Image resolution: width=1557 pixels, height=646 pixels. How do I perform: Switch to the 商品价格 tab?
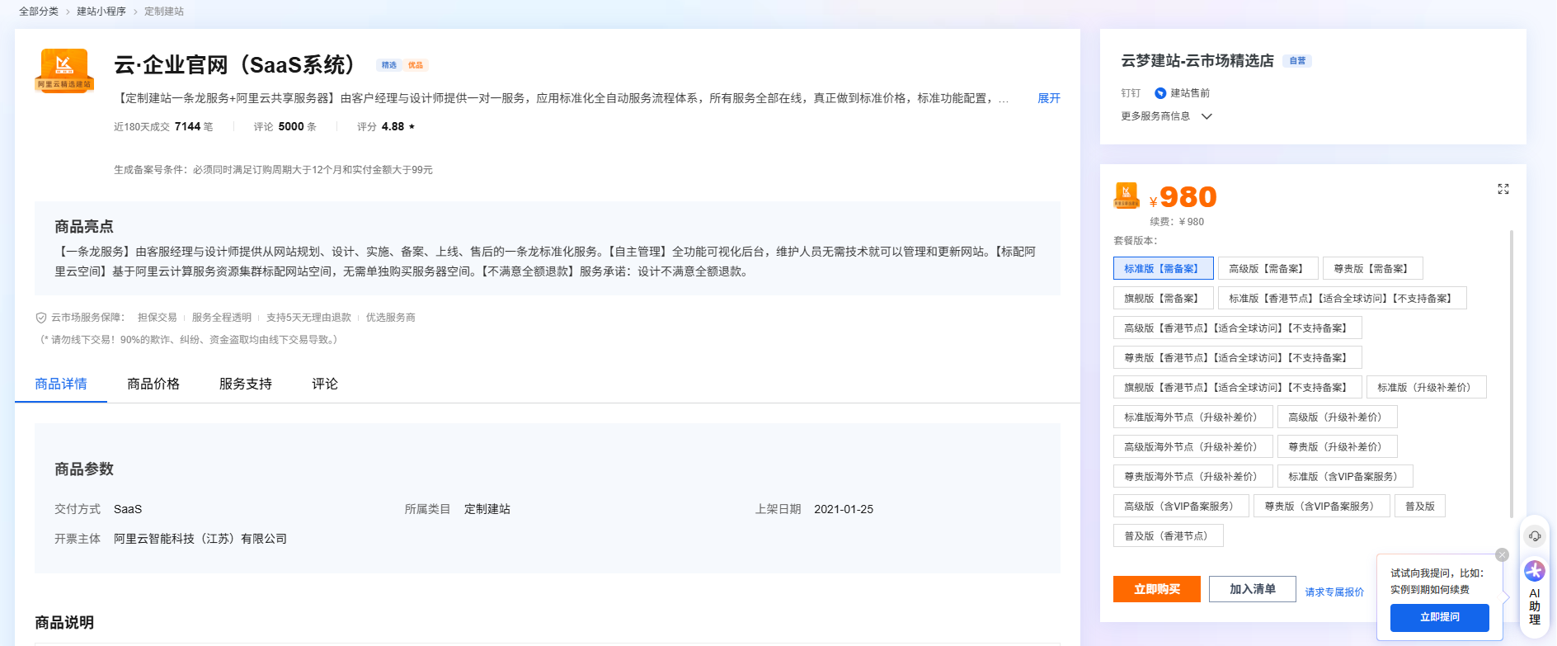153,384
